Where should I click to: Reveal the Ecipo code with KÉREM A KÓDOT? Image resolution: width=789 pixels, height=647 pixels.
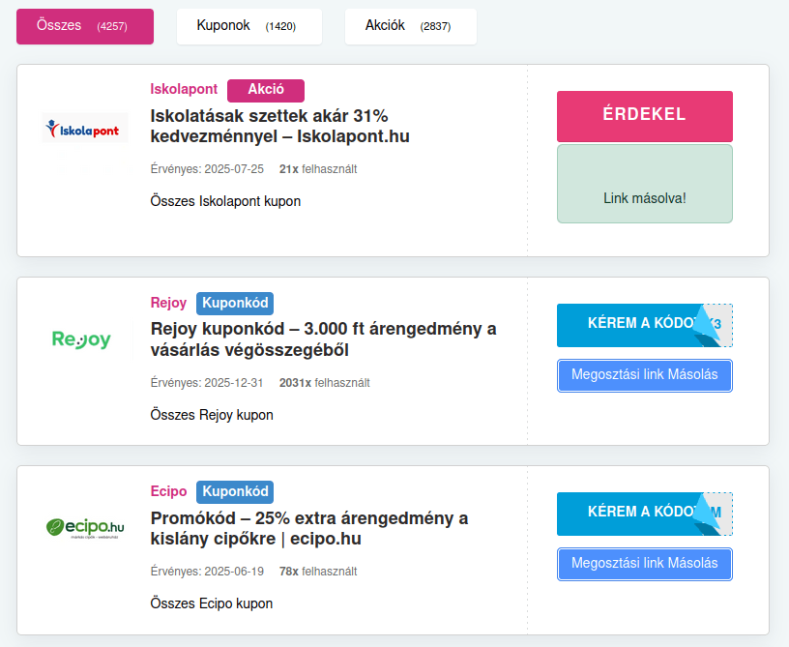(x=645, y=514)
